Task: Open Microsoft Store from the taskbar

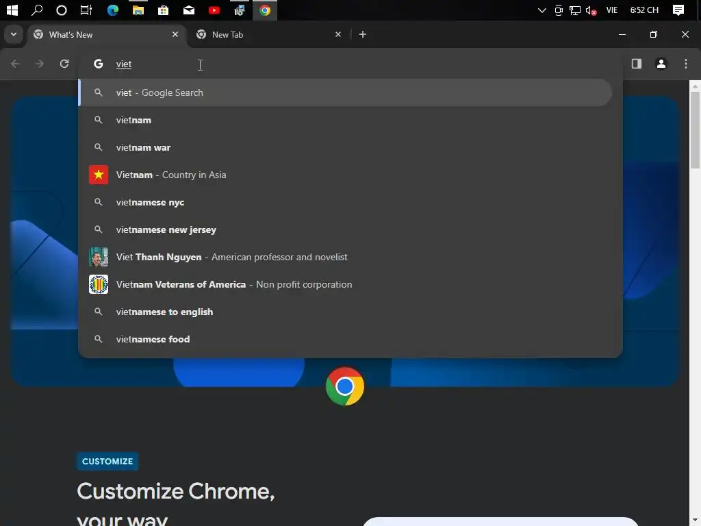Action: point(163,10)
